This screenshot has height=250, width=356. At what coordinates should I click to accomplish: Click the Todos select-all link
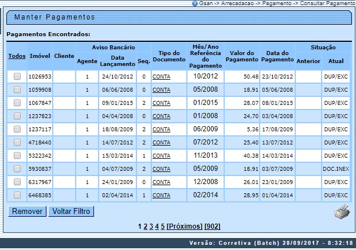17,56
